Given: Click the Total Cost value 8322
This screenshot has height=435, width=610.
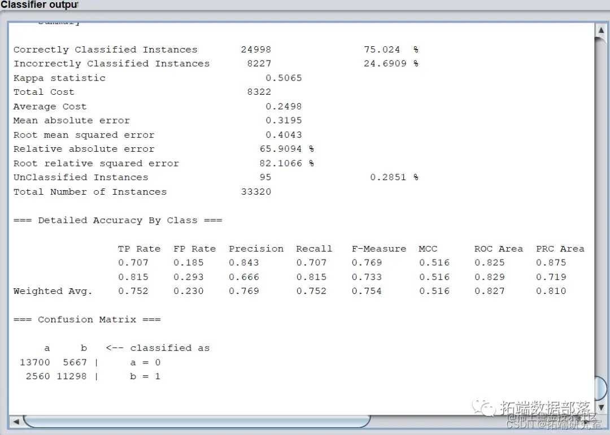Looking at the screenshot, I should click(x=259, y=92).
